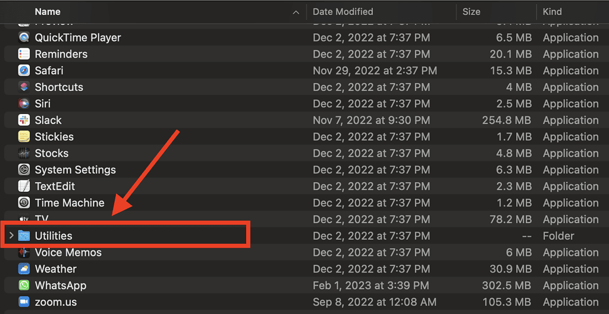This screenshot has height=314, width=609.
Task: Select the Voice Memos entry
Action: click(68, 252)
